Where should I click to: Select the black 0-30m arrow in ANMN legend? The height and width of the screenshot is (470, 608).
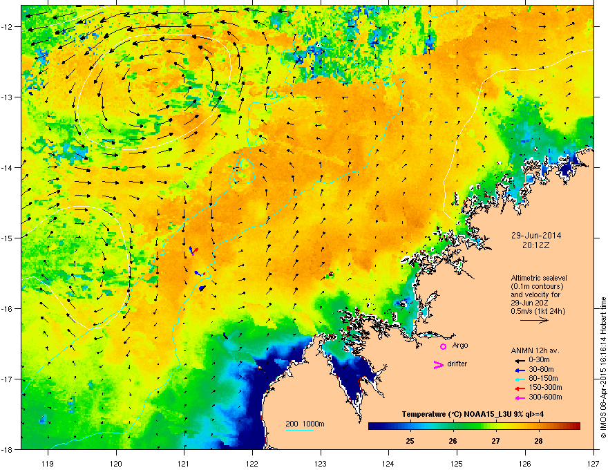tap(520, 360)
